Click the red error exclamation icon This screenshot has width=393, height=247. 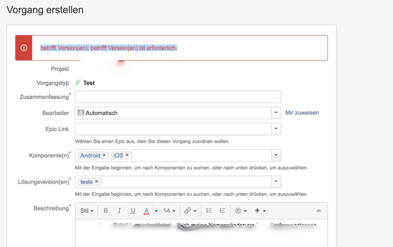24,48
